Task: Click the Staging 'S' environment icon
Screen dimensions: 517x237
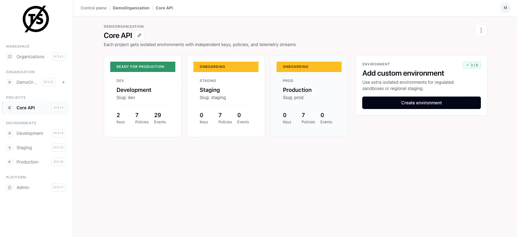Action: 10,148
